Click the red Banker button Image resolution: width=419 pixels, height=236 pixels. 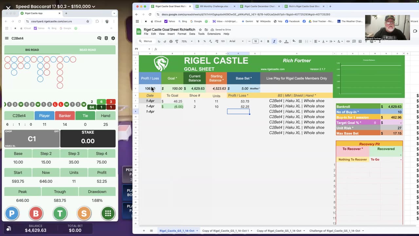point(65,116)
